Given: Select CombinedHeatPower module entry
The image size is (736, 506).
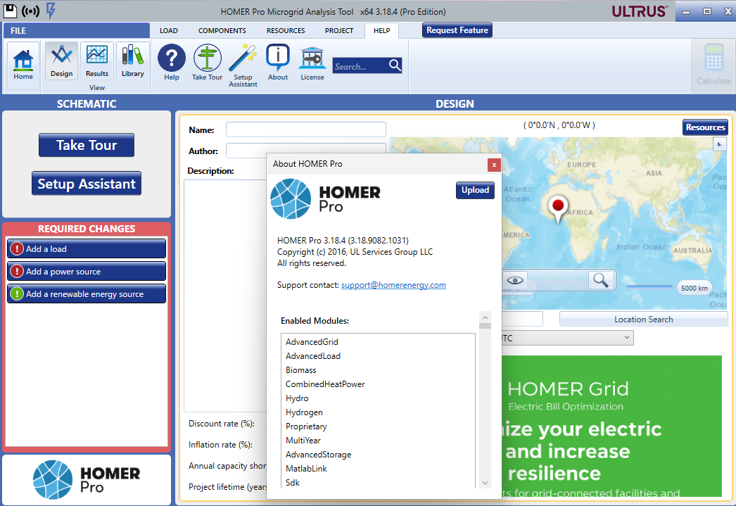Looking at the screenshot, I should pyautogui.click(x=325, y=384).
